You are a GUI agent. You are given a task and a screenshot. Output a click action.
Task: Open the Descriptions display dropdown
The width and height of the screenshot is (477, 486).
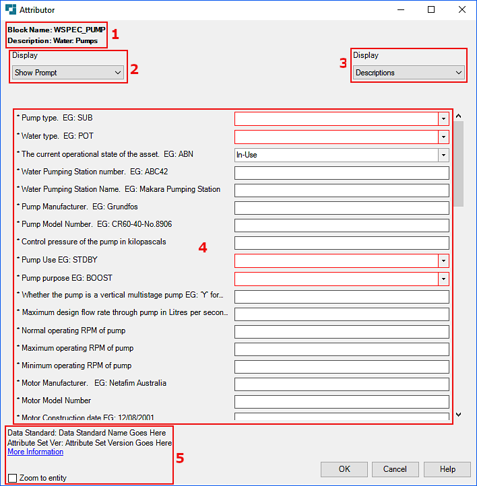408,73
